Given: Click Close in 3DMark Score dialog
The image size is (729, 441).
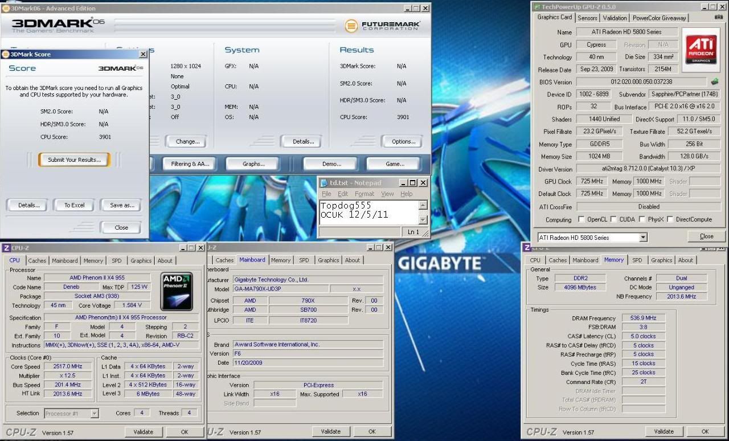Looking at the screenshot, I should coord(121,227).
